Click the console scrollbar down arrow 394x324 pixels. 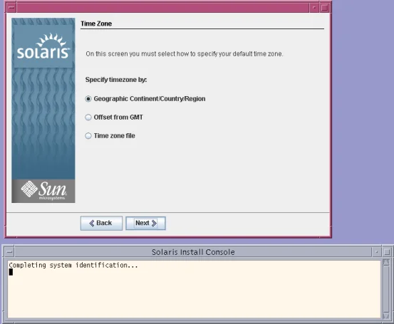[386, 316]
